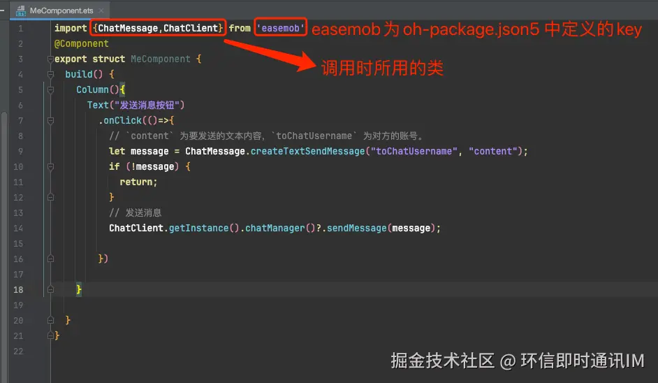Click the sendMessage method call

(357, 228)
